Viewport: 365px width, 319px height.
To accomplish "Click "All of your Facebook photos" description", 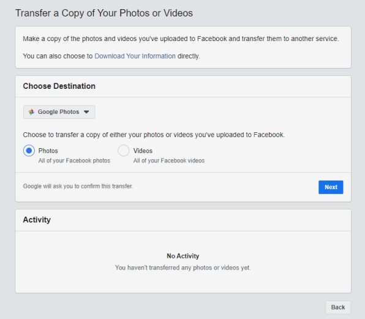I will click(x=74, y=160).
